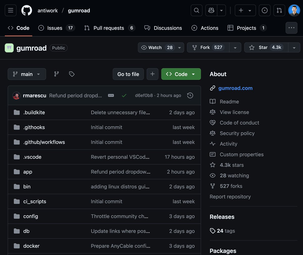Screen dimensions: 303x255
Task: Open the app folder
Action: (28, 172)
